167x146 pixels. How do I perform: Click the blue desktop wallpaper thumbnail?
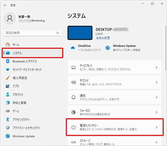80,33
